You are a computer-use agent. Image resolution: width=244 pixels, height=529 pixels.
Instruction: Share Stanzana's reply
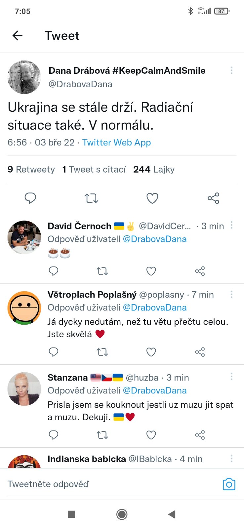pyautogui.click(x=200, y=435)
